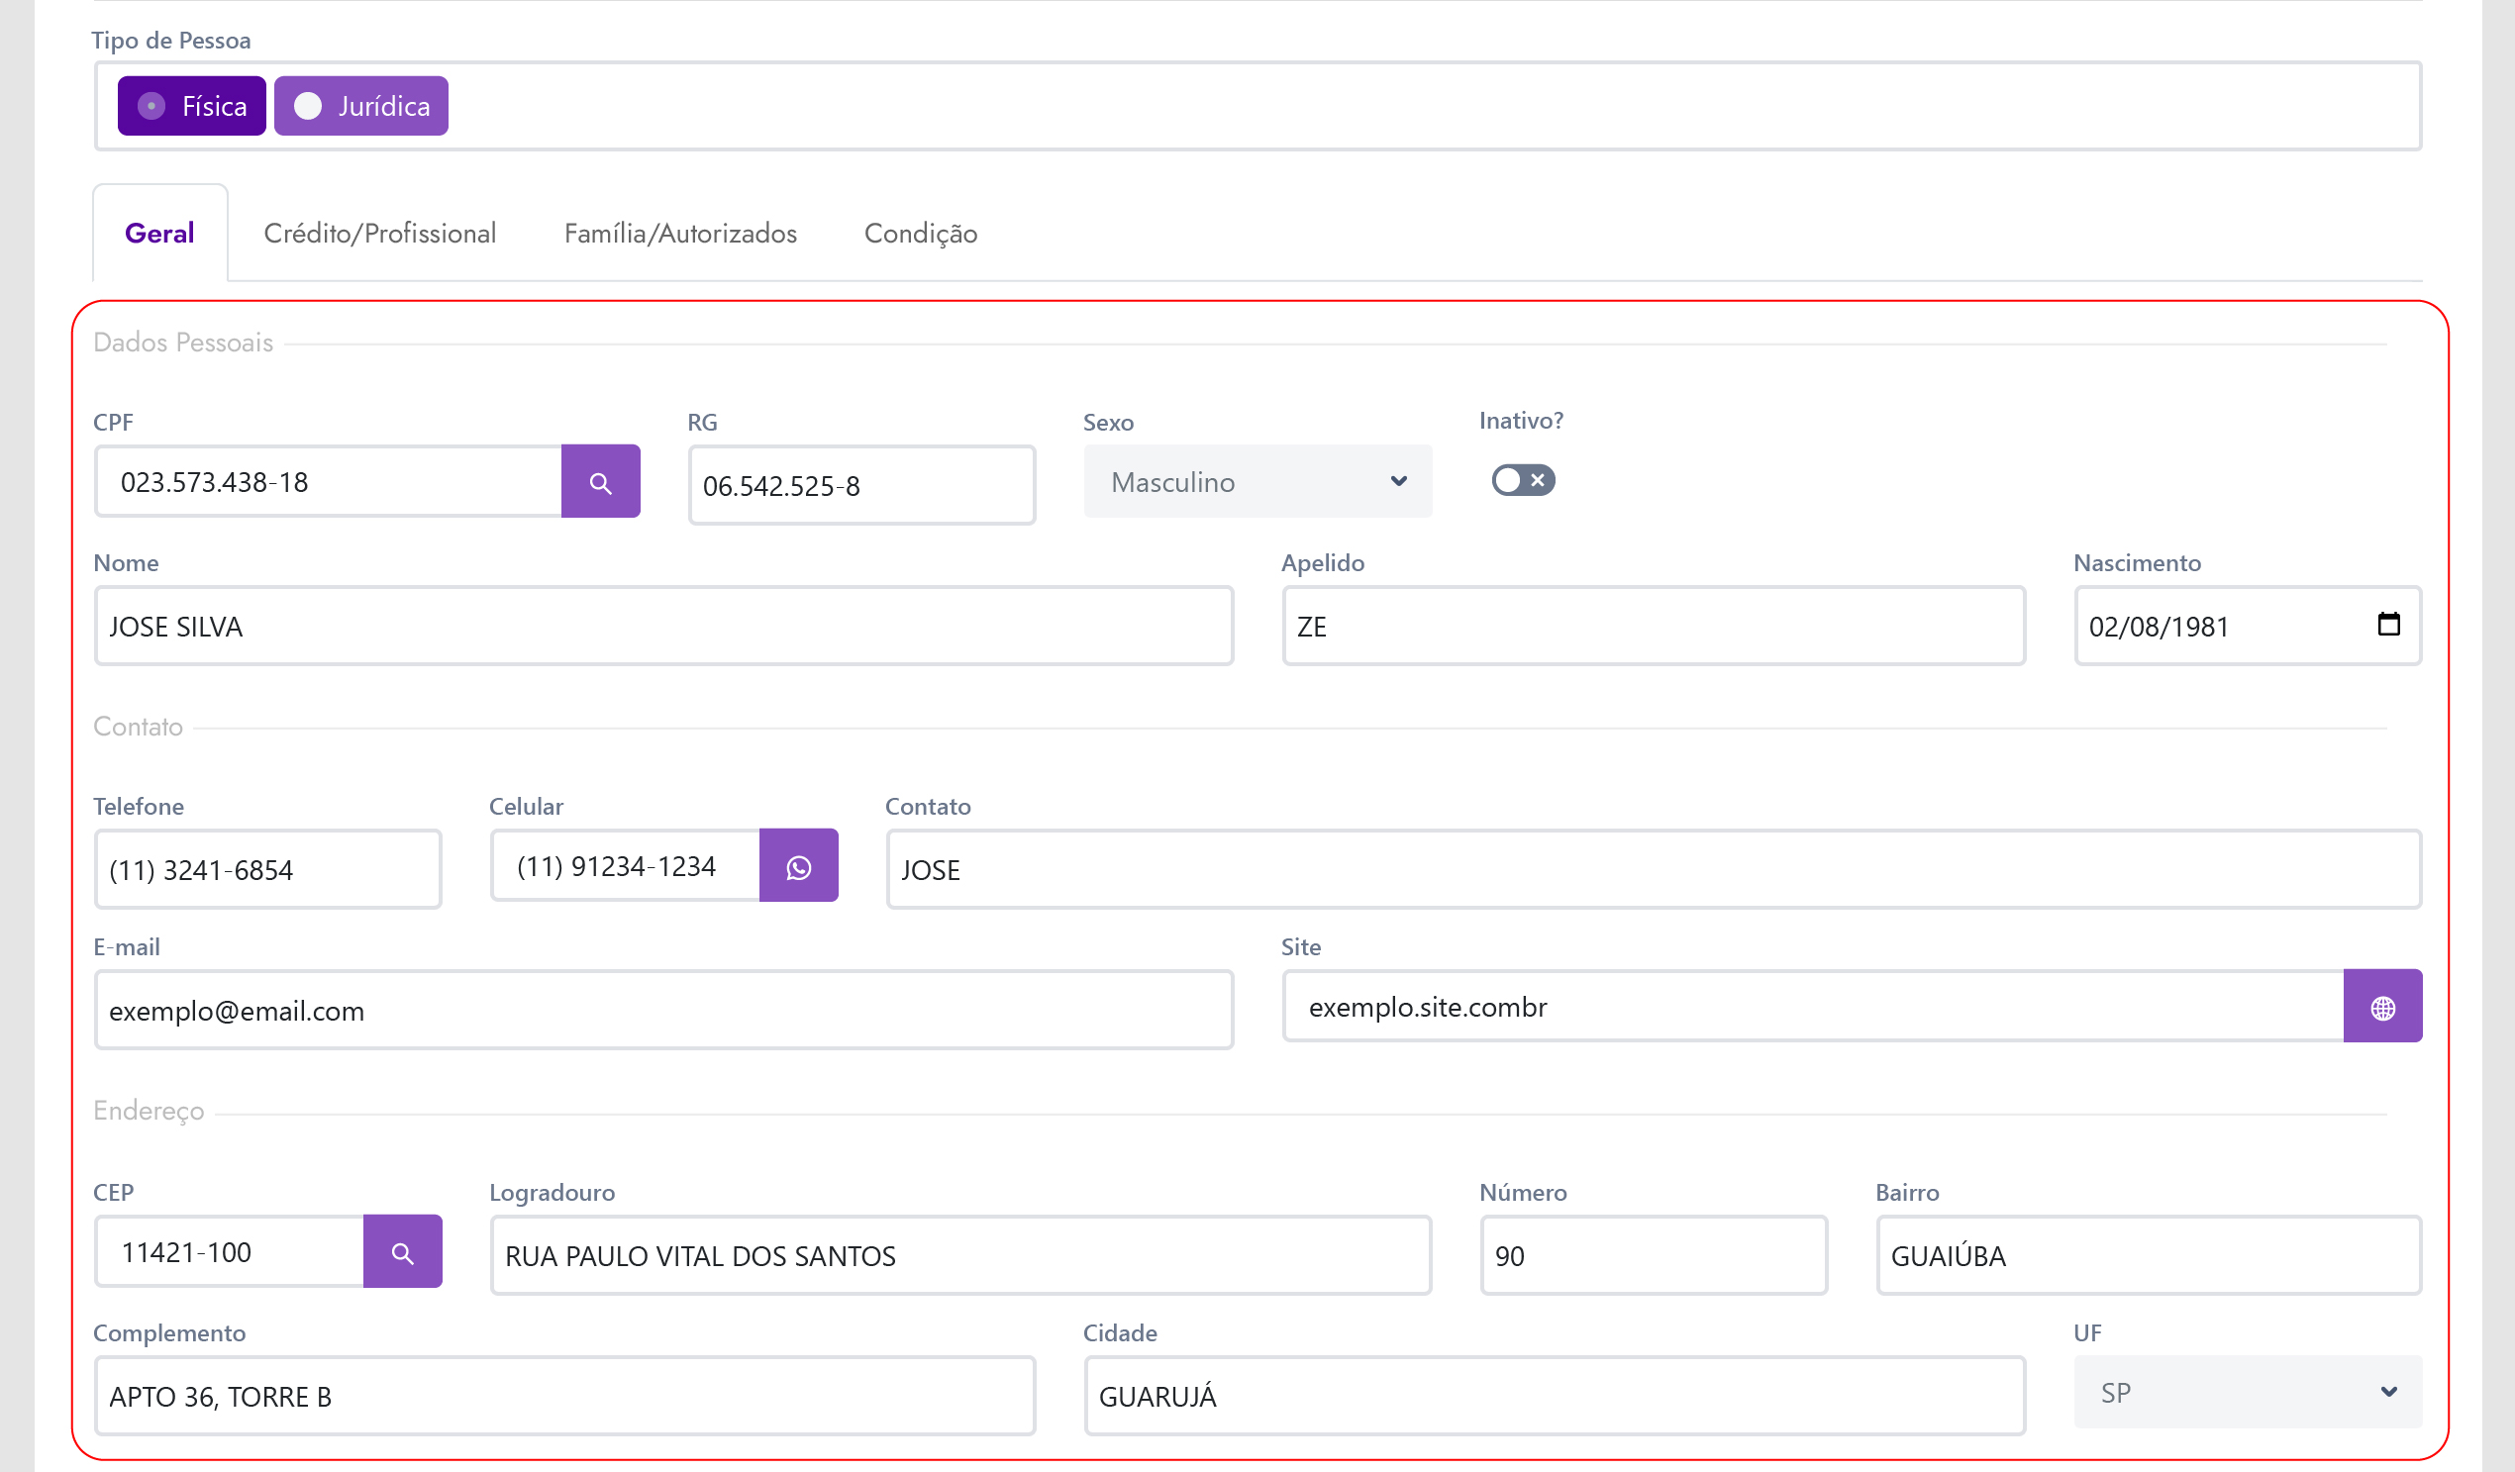Toggle the Inativo switch
The width and height of the screenshot is (2515, 1472).
(1522, 480)
